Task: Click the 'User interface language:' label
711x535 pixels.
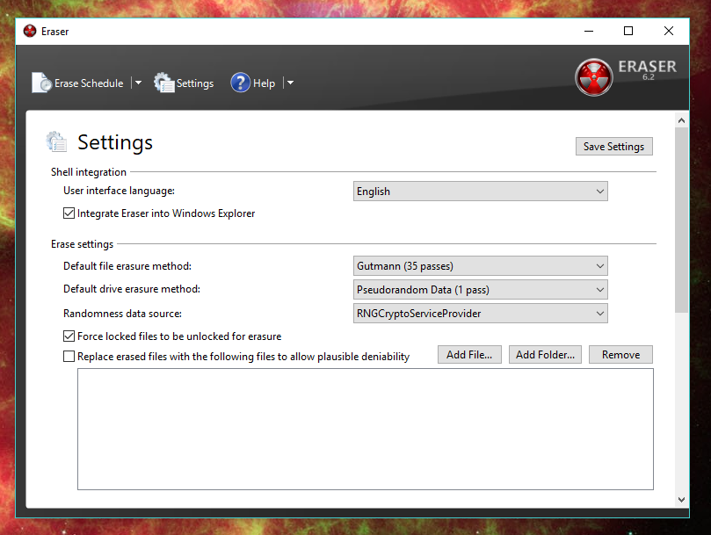Action: pyautogui.click(x=119, y=191)
